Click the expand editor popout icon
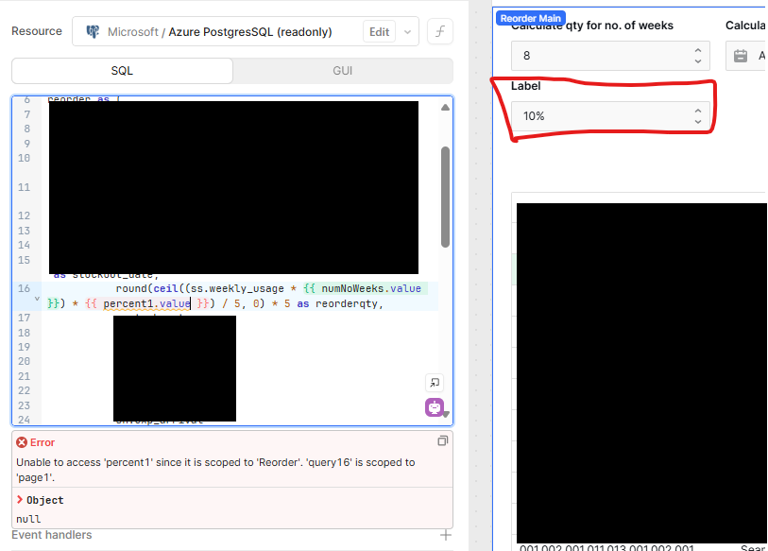768x551 pixels. click(435, 383)
